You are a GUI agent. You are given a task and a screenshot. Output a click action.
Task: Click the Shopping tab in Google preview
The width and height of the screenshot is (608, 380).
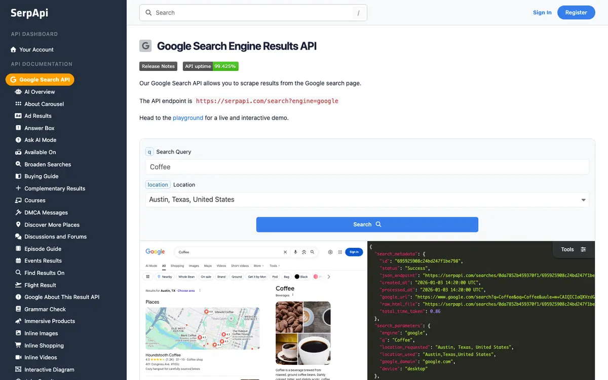pos(177,265)
